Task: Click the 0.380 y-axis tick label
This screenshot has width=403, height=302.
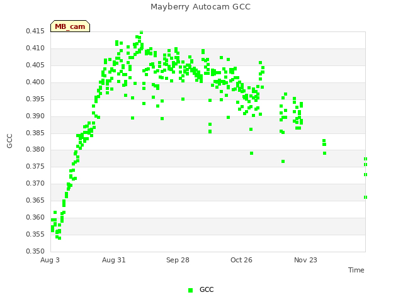Action: click(x=35, y=150)
